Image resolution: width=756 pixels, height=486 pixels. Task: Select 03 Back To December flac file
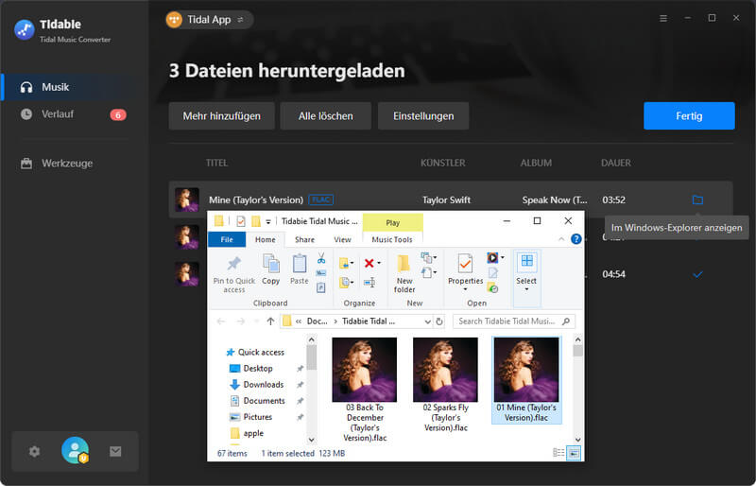click(365, 390)
